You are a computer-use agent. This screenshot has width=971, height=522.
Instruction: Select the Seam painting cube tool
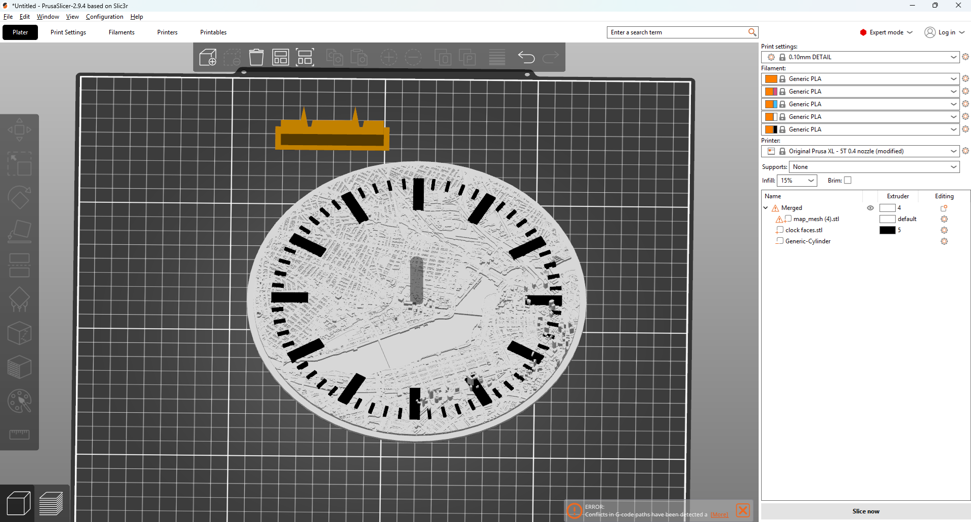(19, 333)
